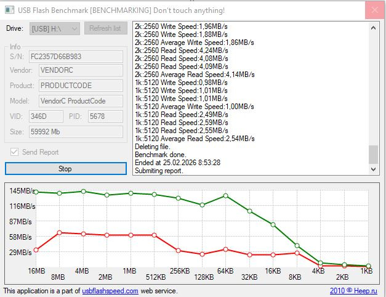Click the PID field 5678

[x=105, y=116]
